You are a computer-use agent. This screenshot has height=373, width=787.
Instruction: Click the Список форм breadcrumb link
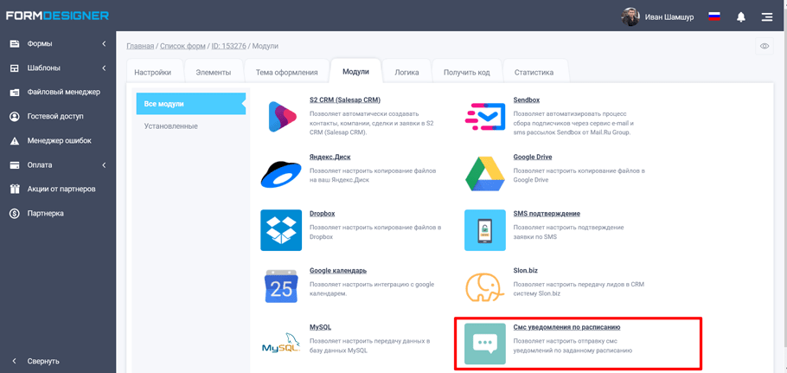click(182, 47)
